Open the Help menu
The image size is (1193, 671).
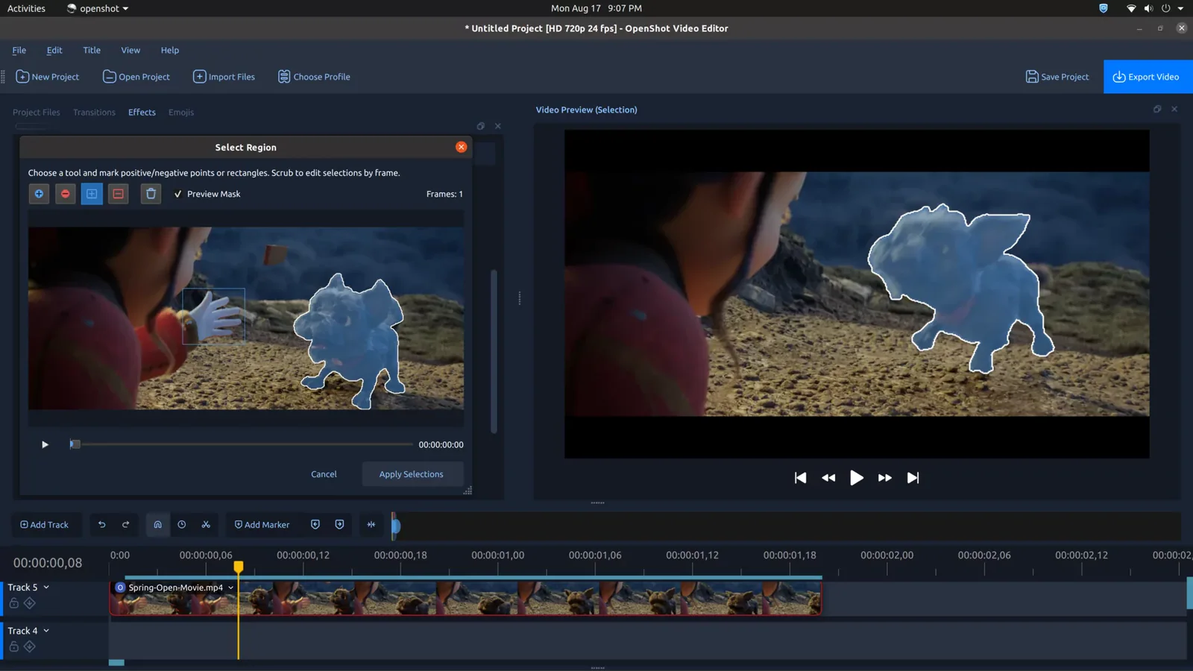coord(170,50)
